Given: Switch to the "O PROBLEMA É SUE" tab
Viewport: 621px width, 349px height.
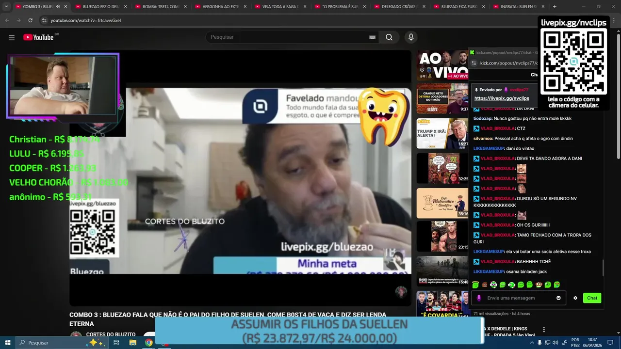Looking at the screenshot, I should [x=340, y=7].
